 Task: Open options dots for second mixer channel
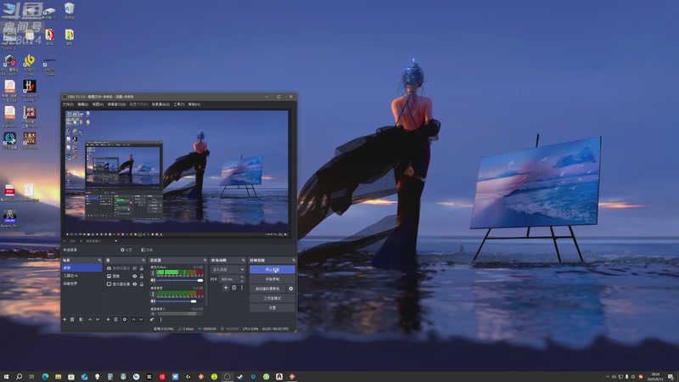point(153,294)
